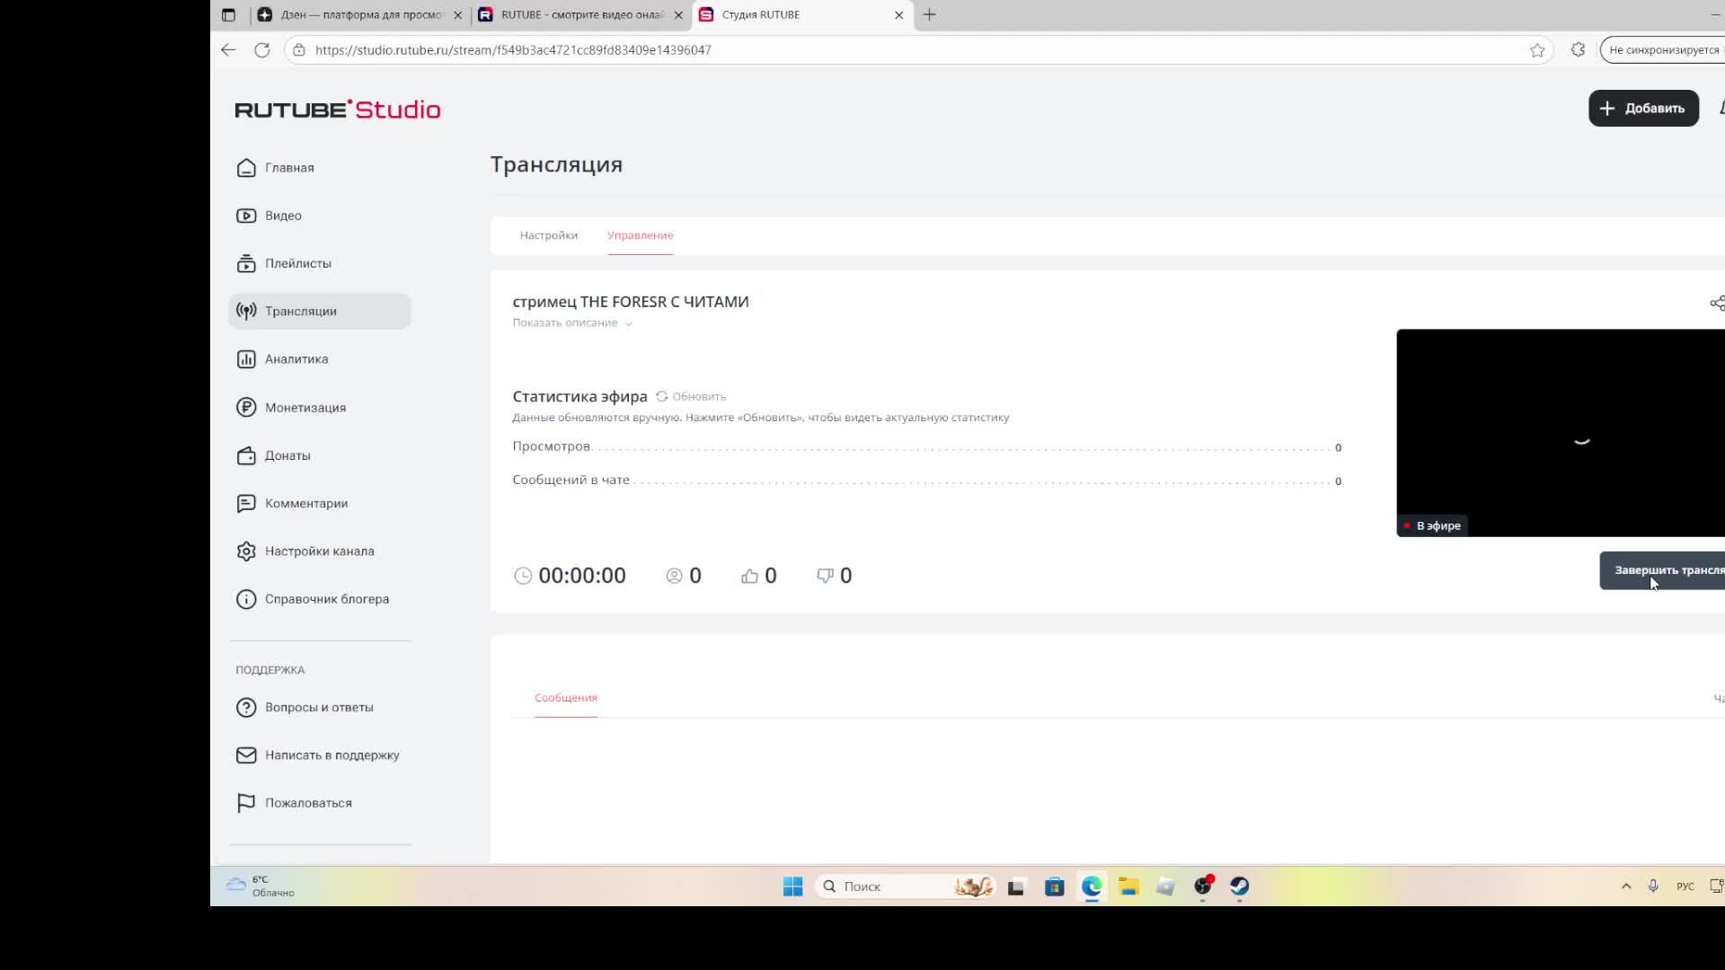Open Steam from the taskbar

[1239, 886]
